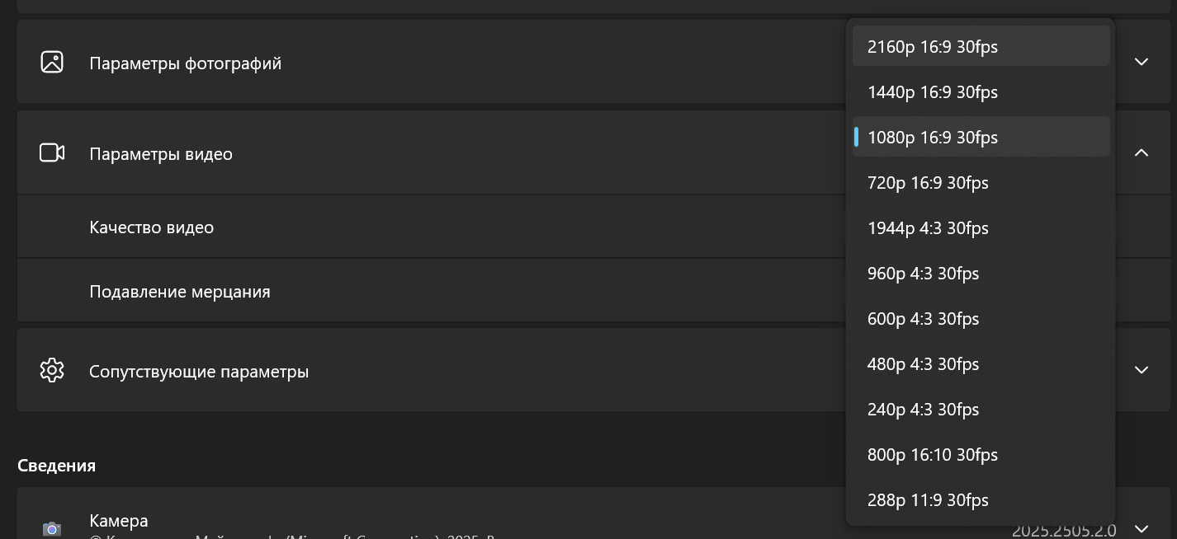This screenshot has height=539, width=1177.
Task: Pick 480p 4:3 30fps quality
Action: (981, 363)
